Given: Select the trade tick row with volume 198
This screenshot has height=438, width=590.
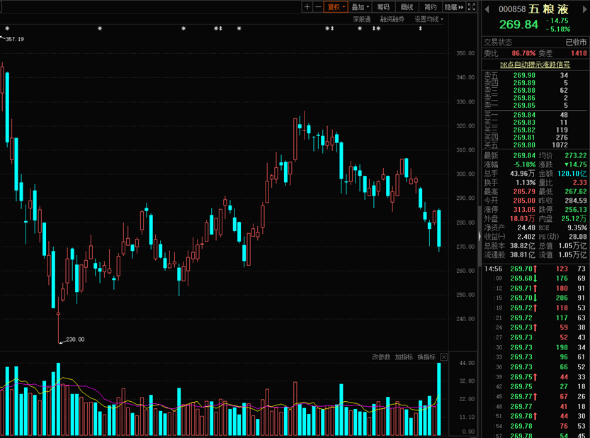Looking at the screenshot, I should [535, 347].
